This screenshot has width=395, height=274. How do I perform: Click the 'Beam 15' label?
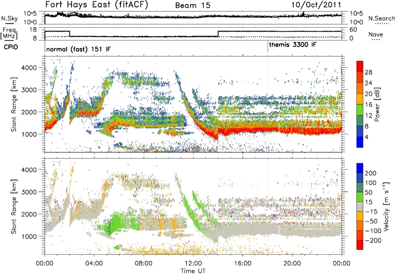193,5
